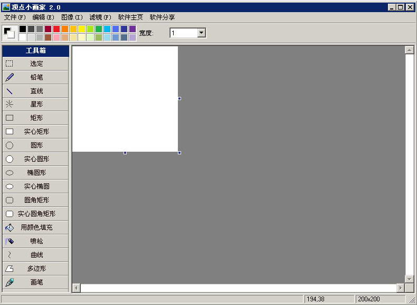
Task: Select the 铅笔 pencil tool
Action: coord(36,77)
